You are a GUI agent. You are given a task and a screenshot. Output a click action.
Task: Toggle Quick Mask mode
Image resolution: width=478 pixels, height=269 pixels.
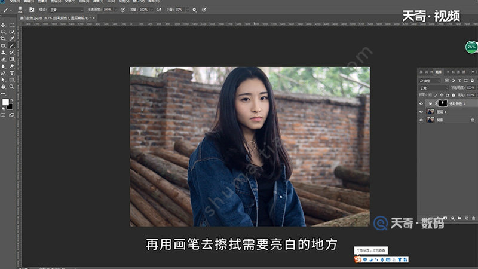(3, 115)
